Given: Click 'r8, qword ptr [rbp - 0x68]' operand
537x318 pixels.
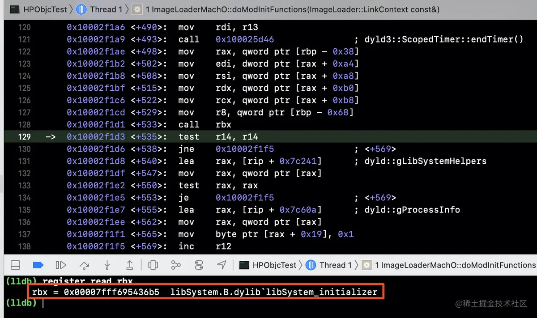Looking at the screenshot, I should click(285, 112).
